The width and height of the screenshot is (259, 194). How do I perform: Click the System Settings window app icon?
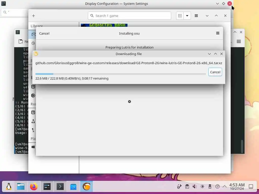point(4,4)
